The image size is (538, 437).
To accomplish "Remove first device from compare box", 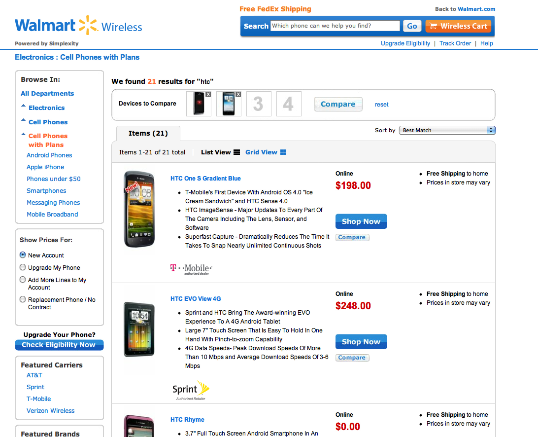I will pyautogui.click(x=208, y=94).
